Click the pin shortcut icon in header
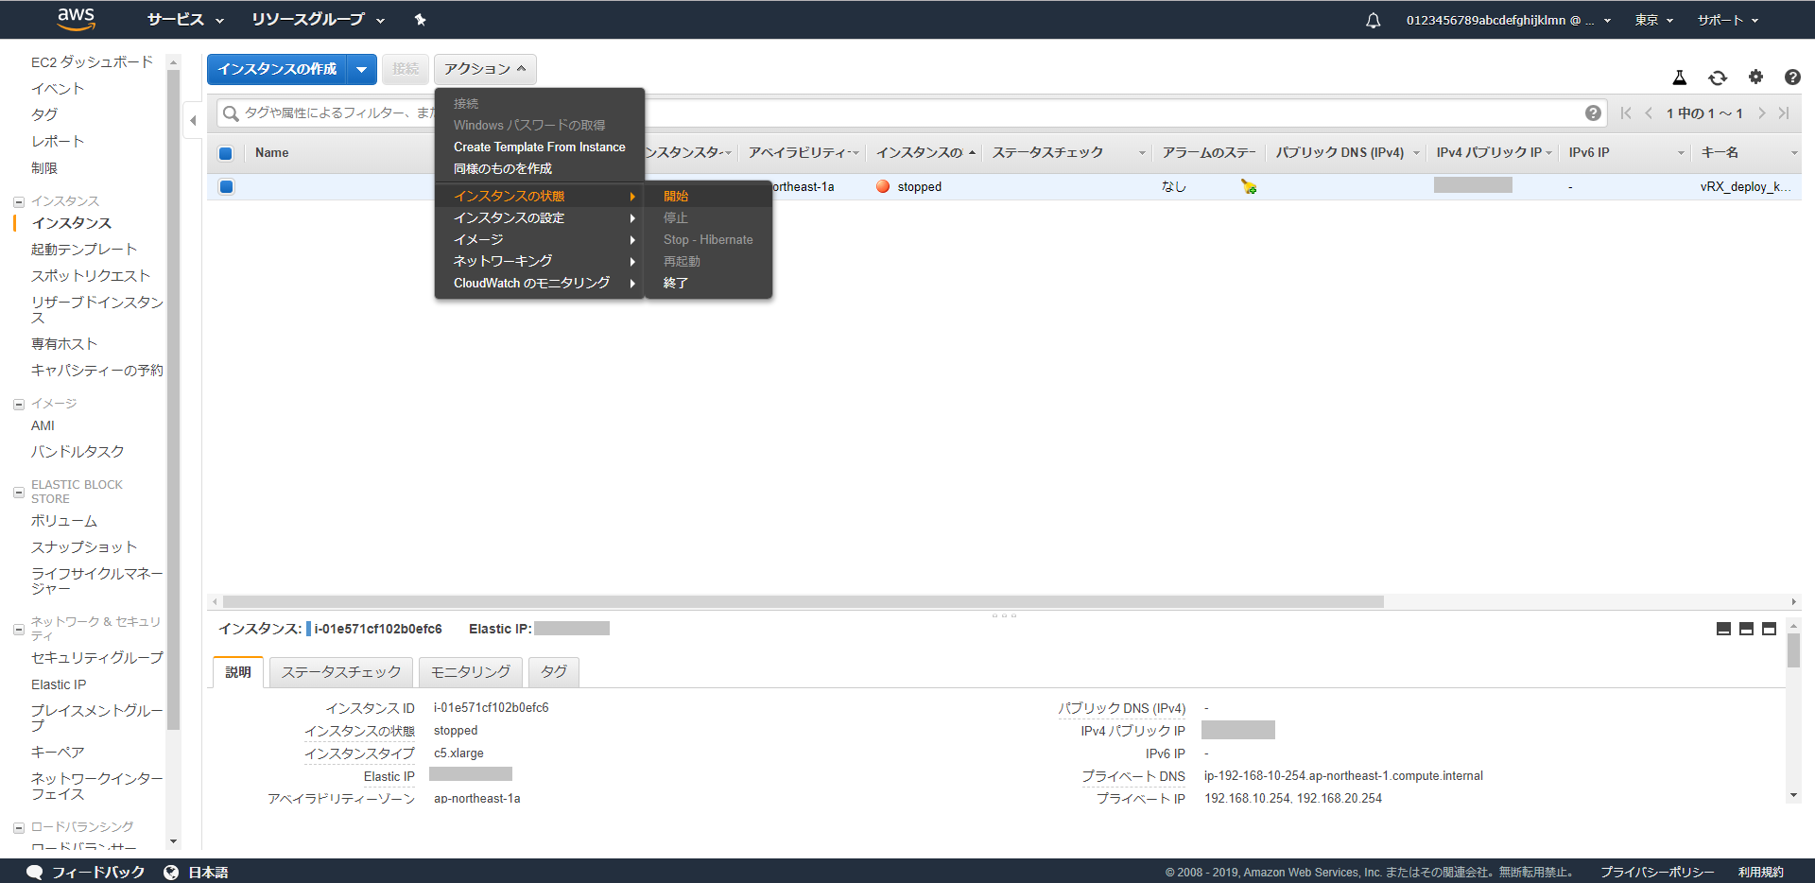This screenshot has width=1815, height=883. pyautogui.click(x=421, y=20)
